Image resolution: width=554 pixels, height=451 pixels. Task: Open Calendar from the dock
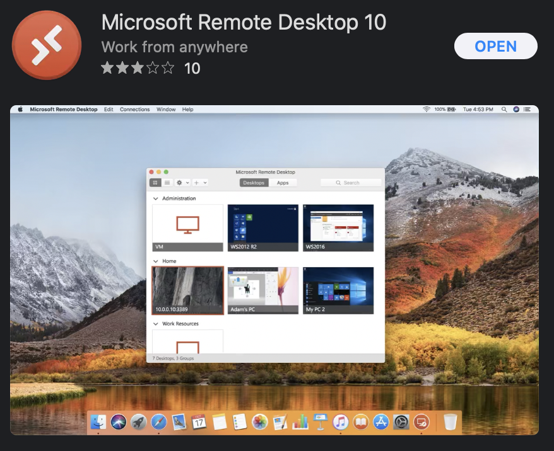(x=199, y=422)
